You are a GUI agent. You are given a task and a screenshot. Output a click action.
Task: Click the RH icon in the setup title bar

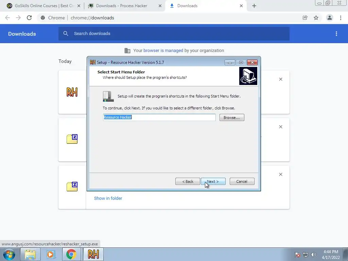(92, 63)
